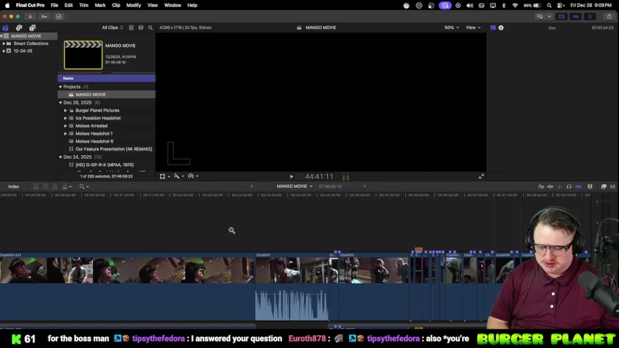Open the Keyword Editor key icon

[44, 16]
